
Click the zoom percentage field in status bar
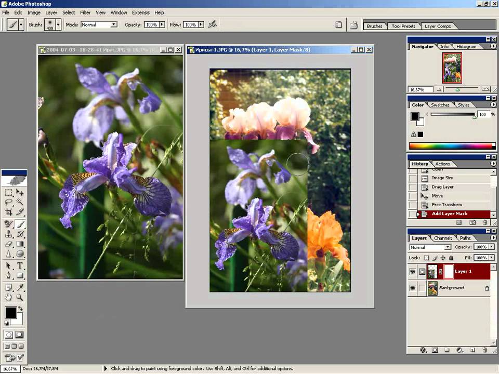pyautogui.click(x=10, y=369)
